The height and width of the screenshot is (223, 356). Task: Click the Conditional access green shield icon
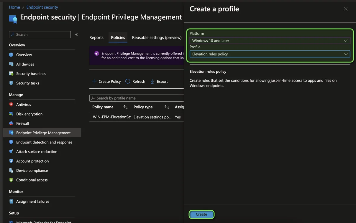(x=11, y=180)
